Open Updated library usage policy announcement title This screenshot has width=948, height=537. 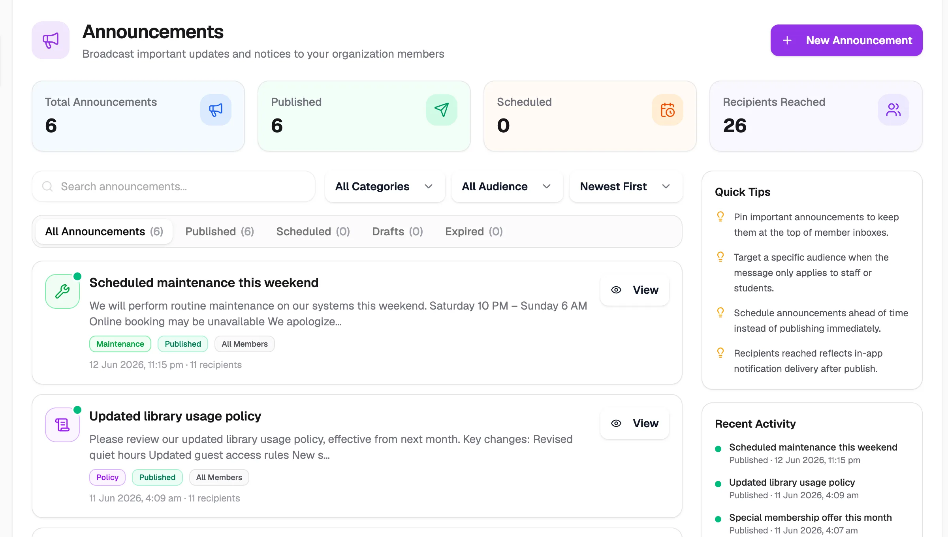click(x=175, y=416)
